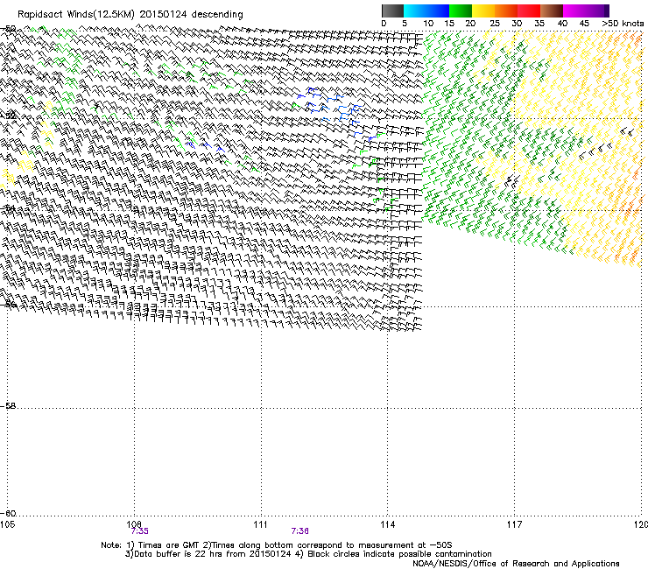Click the latitude axis label '-52'
Image resolution: width=648 pixels, height=569 pixels.
pyautogui.click(x=8, y=116)
